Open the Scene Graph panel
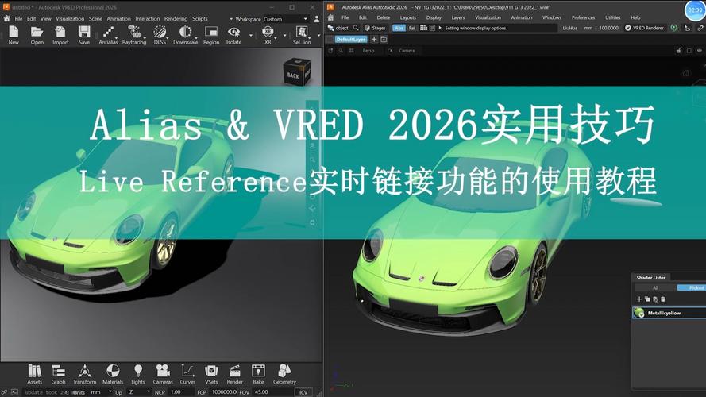Image resolution: width=706 pixels, height=397 pixels. point(58,375)
